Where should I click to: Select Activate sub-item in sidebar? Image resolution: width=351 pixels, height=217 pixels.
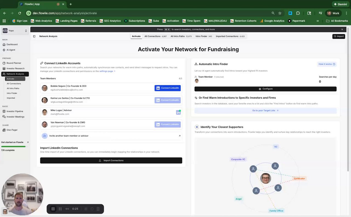15,79
